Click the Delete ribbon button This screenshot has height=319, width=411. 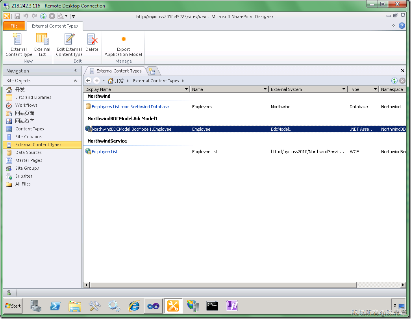[92, 43]
